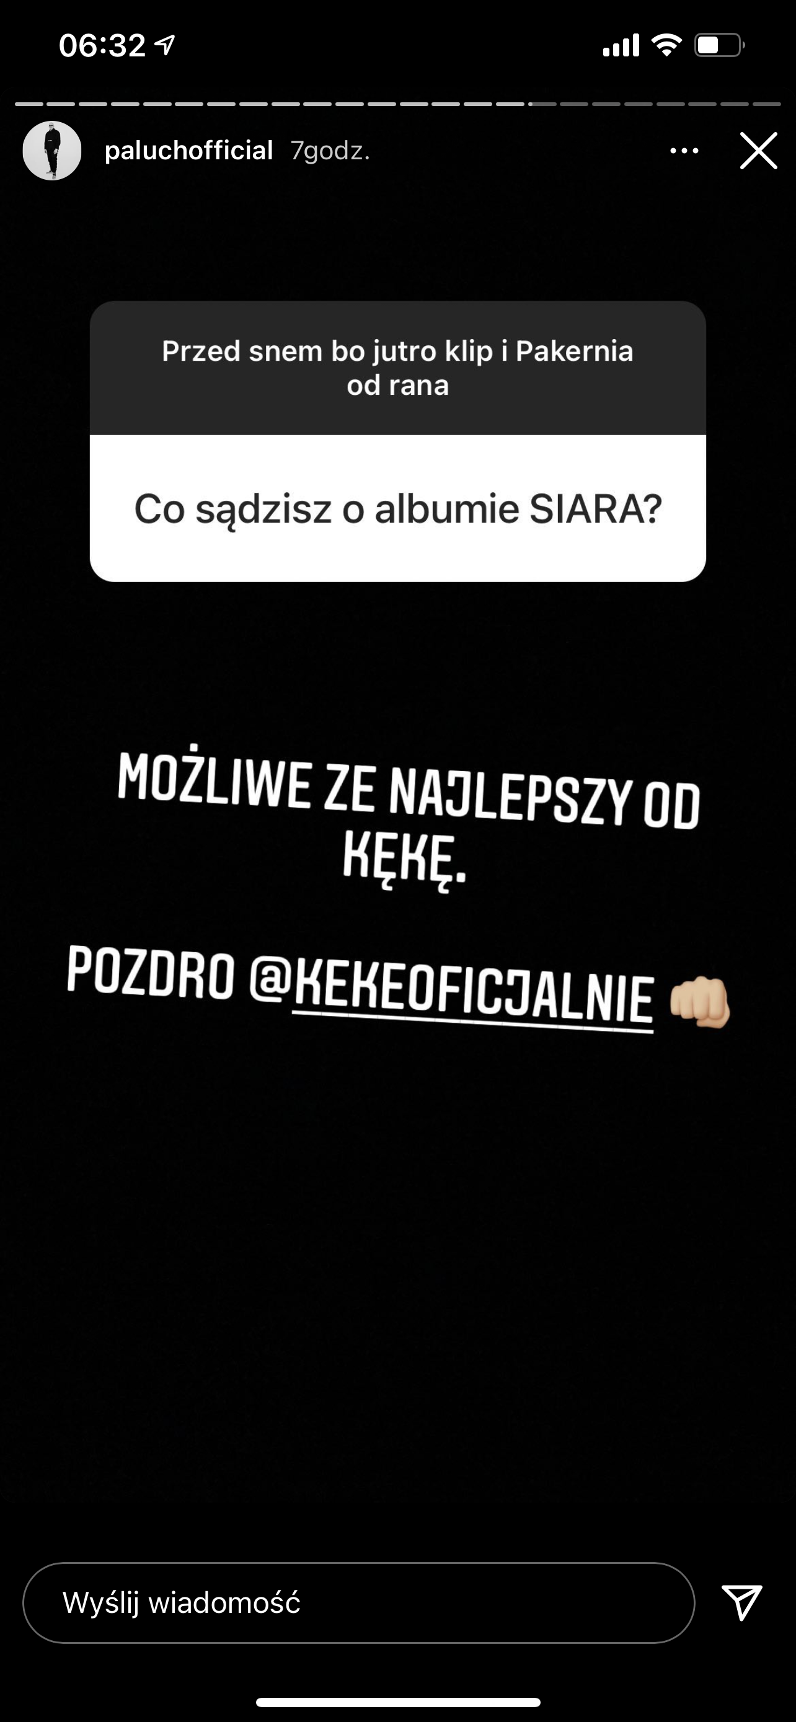
Task: Jump to the last story progress segment
Action: [767, 104]
